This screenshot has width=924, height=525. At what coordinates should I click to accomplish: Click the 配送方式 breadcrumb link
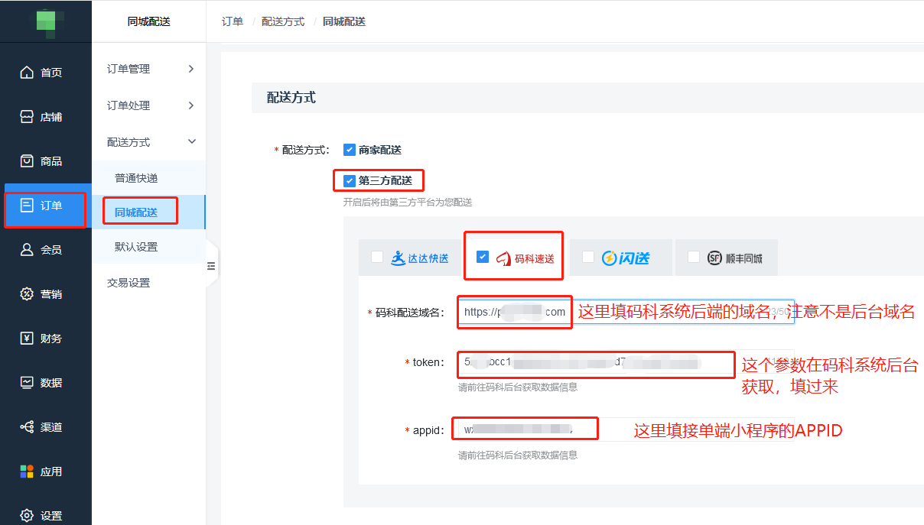283,21
